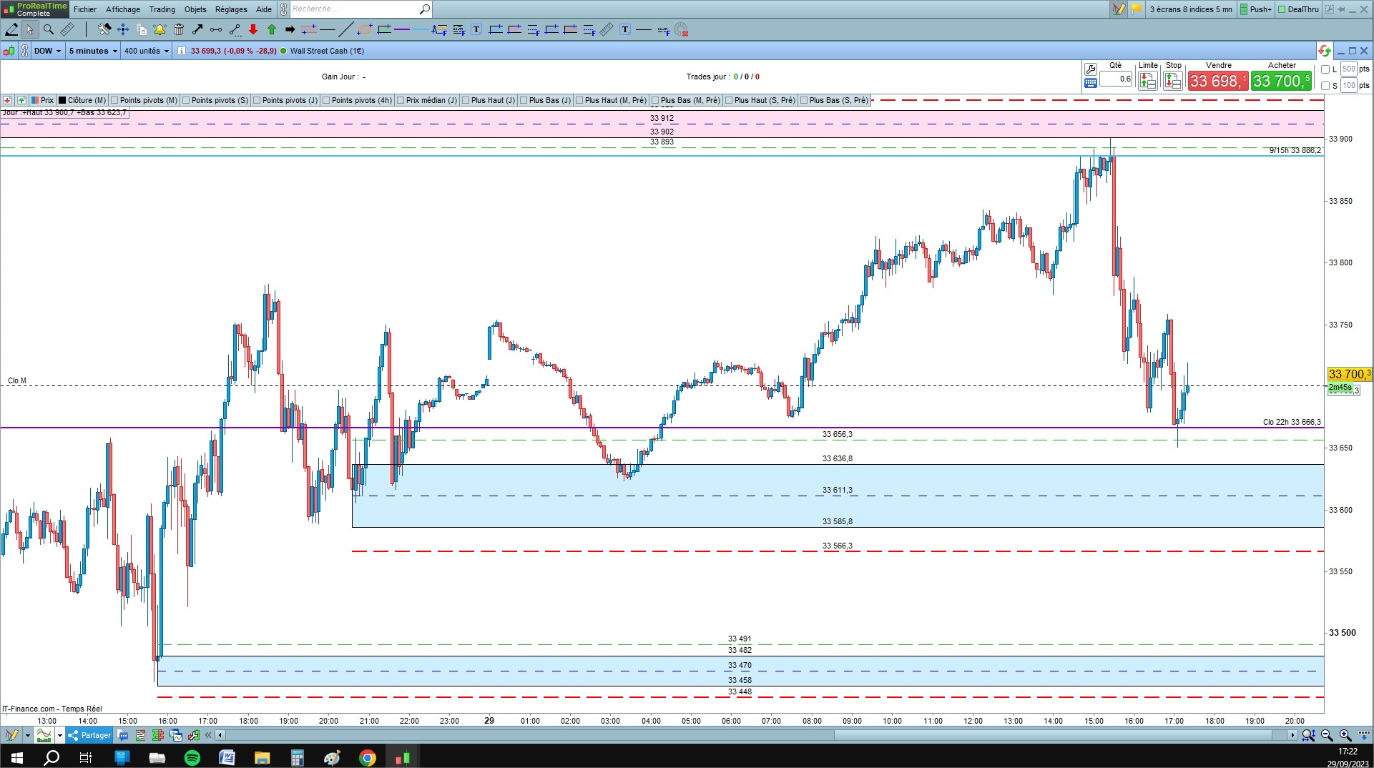Image resolution: width=1374 pixels, height=768 pixels.
Task: Insert a black right arrow marker
Action: pos(290,29)
